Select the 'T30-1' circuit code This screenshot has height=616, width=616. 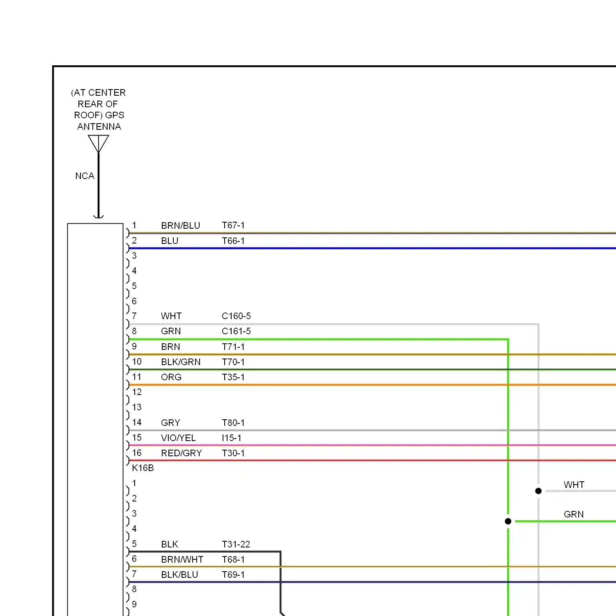click(x=233, y=453)
